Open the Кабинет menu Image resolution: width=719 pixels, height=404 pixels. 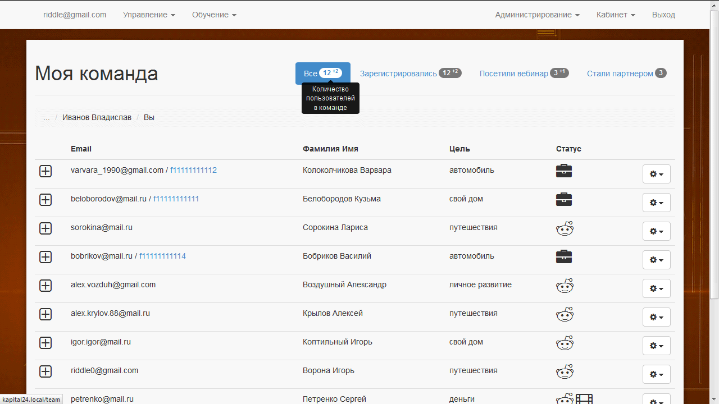tap(616, 15)
